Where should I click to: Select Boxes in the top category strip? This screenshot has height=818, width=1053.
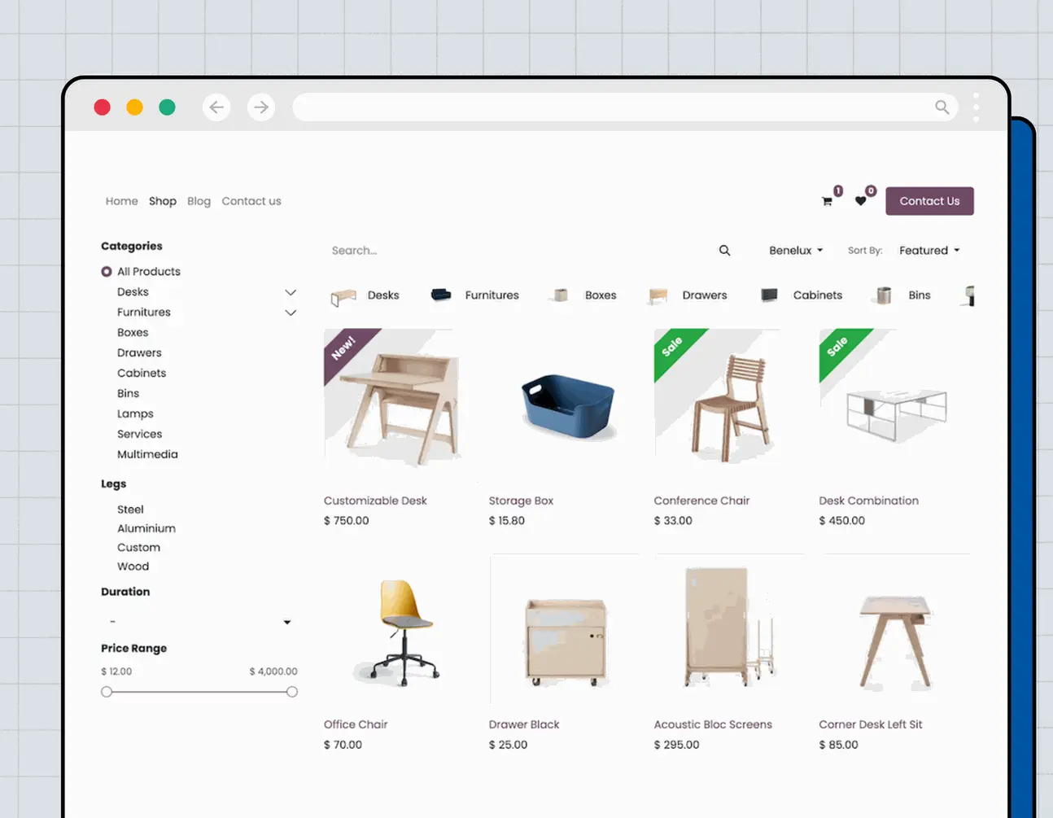pos(601,295)
